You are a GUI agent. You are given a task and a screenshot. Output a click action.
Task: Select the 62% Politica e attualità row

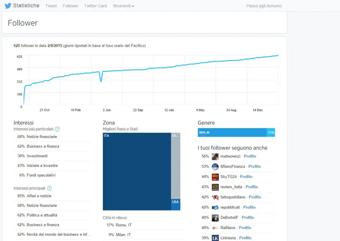[x=53, y=215]
